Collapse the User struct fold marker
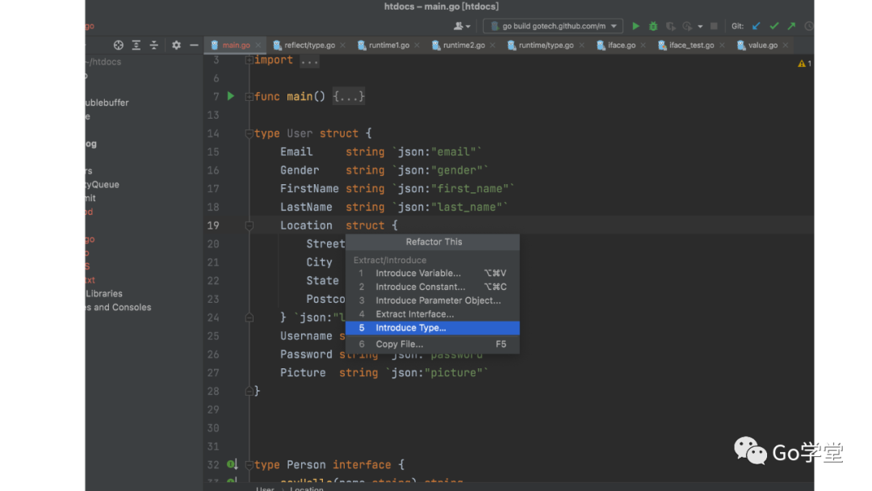This screenshot has width=872, height=491. tap(249, 133)
